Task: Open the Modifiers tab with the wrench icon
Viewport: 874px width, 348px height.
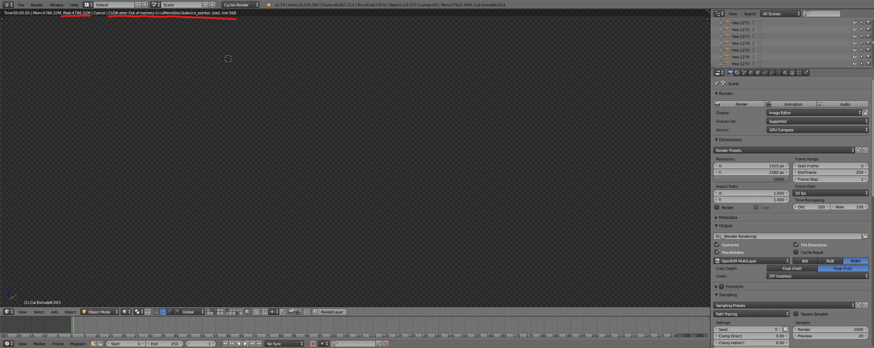Action: [772, 73]
